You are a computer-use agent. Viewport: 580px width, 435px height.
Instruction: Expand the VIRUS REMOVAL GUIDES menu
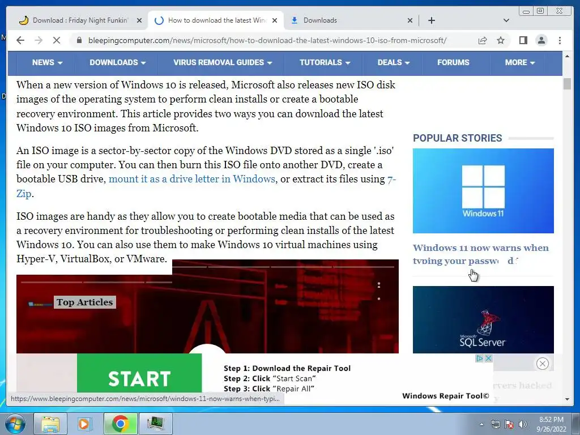pos(223,62)
